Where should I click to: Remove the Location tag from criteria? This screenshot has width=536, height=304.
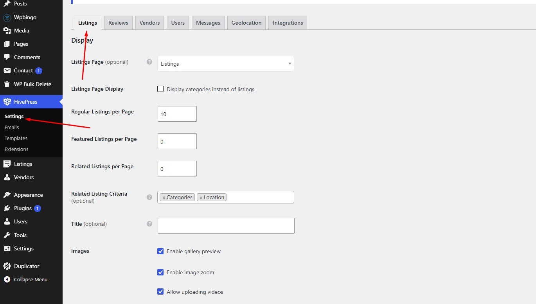click(x=201, y=198)
